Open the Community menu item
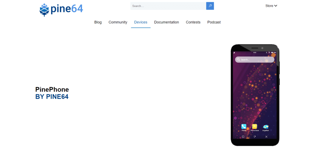The height and width of the screenshot is (149, 315). (118, 22)
